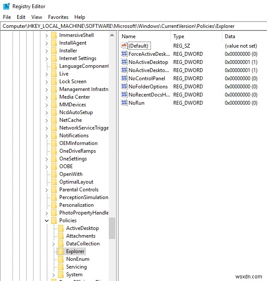267x281 pixels.
Task: Expand the System subkey under Policies
Action: 53,275
